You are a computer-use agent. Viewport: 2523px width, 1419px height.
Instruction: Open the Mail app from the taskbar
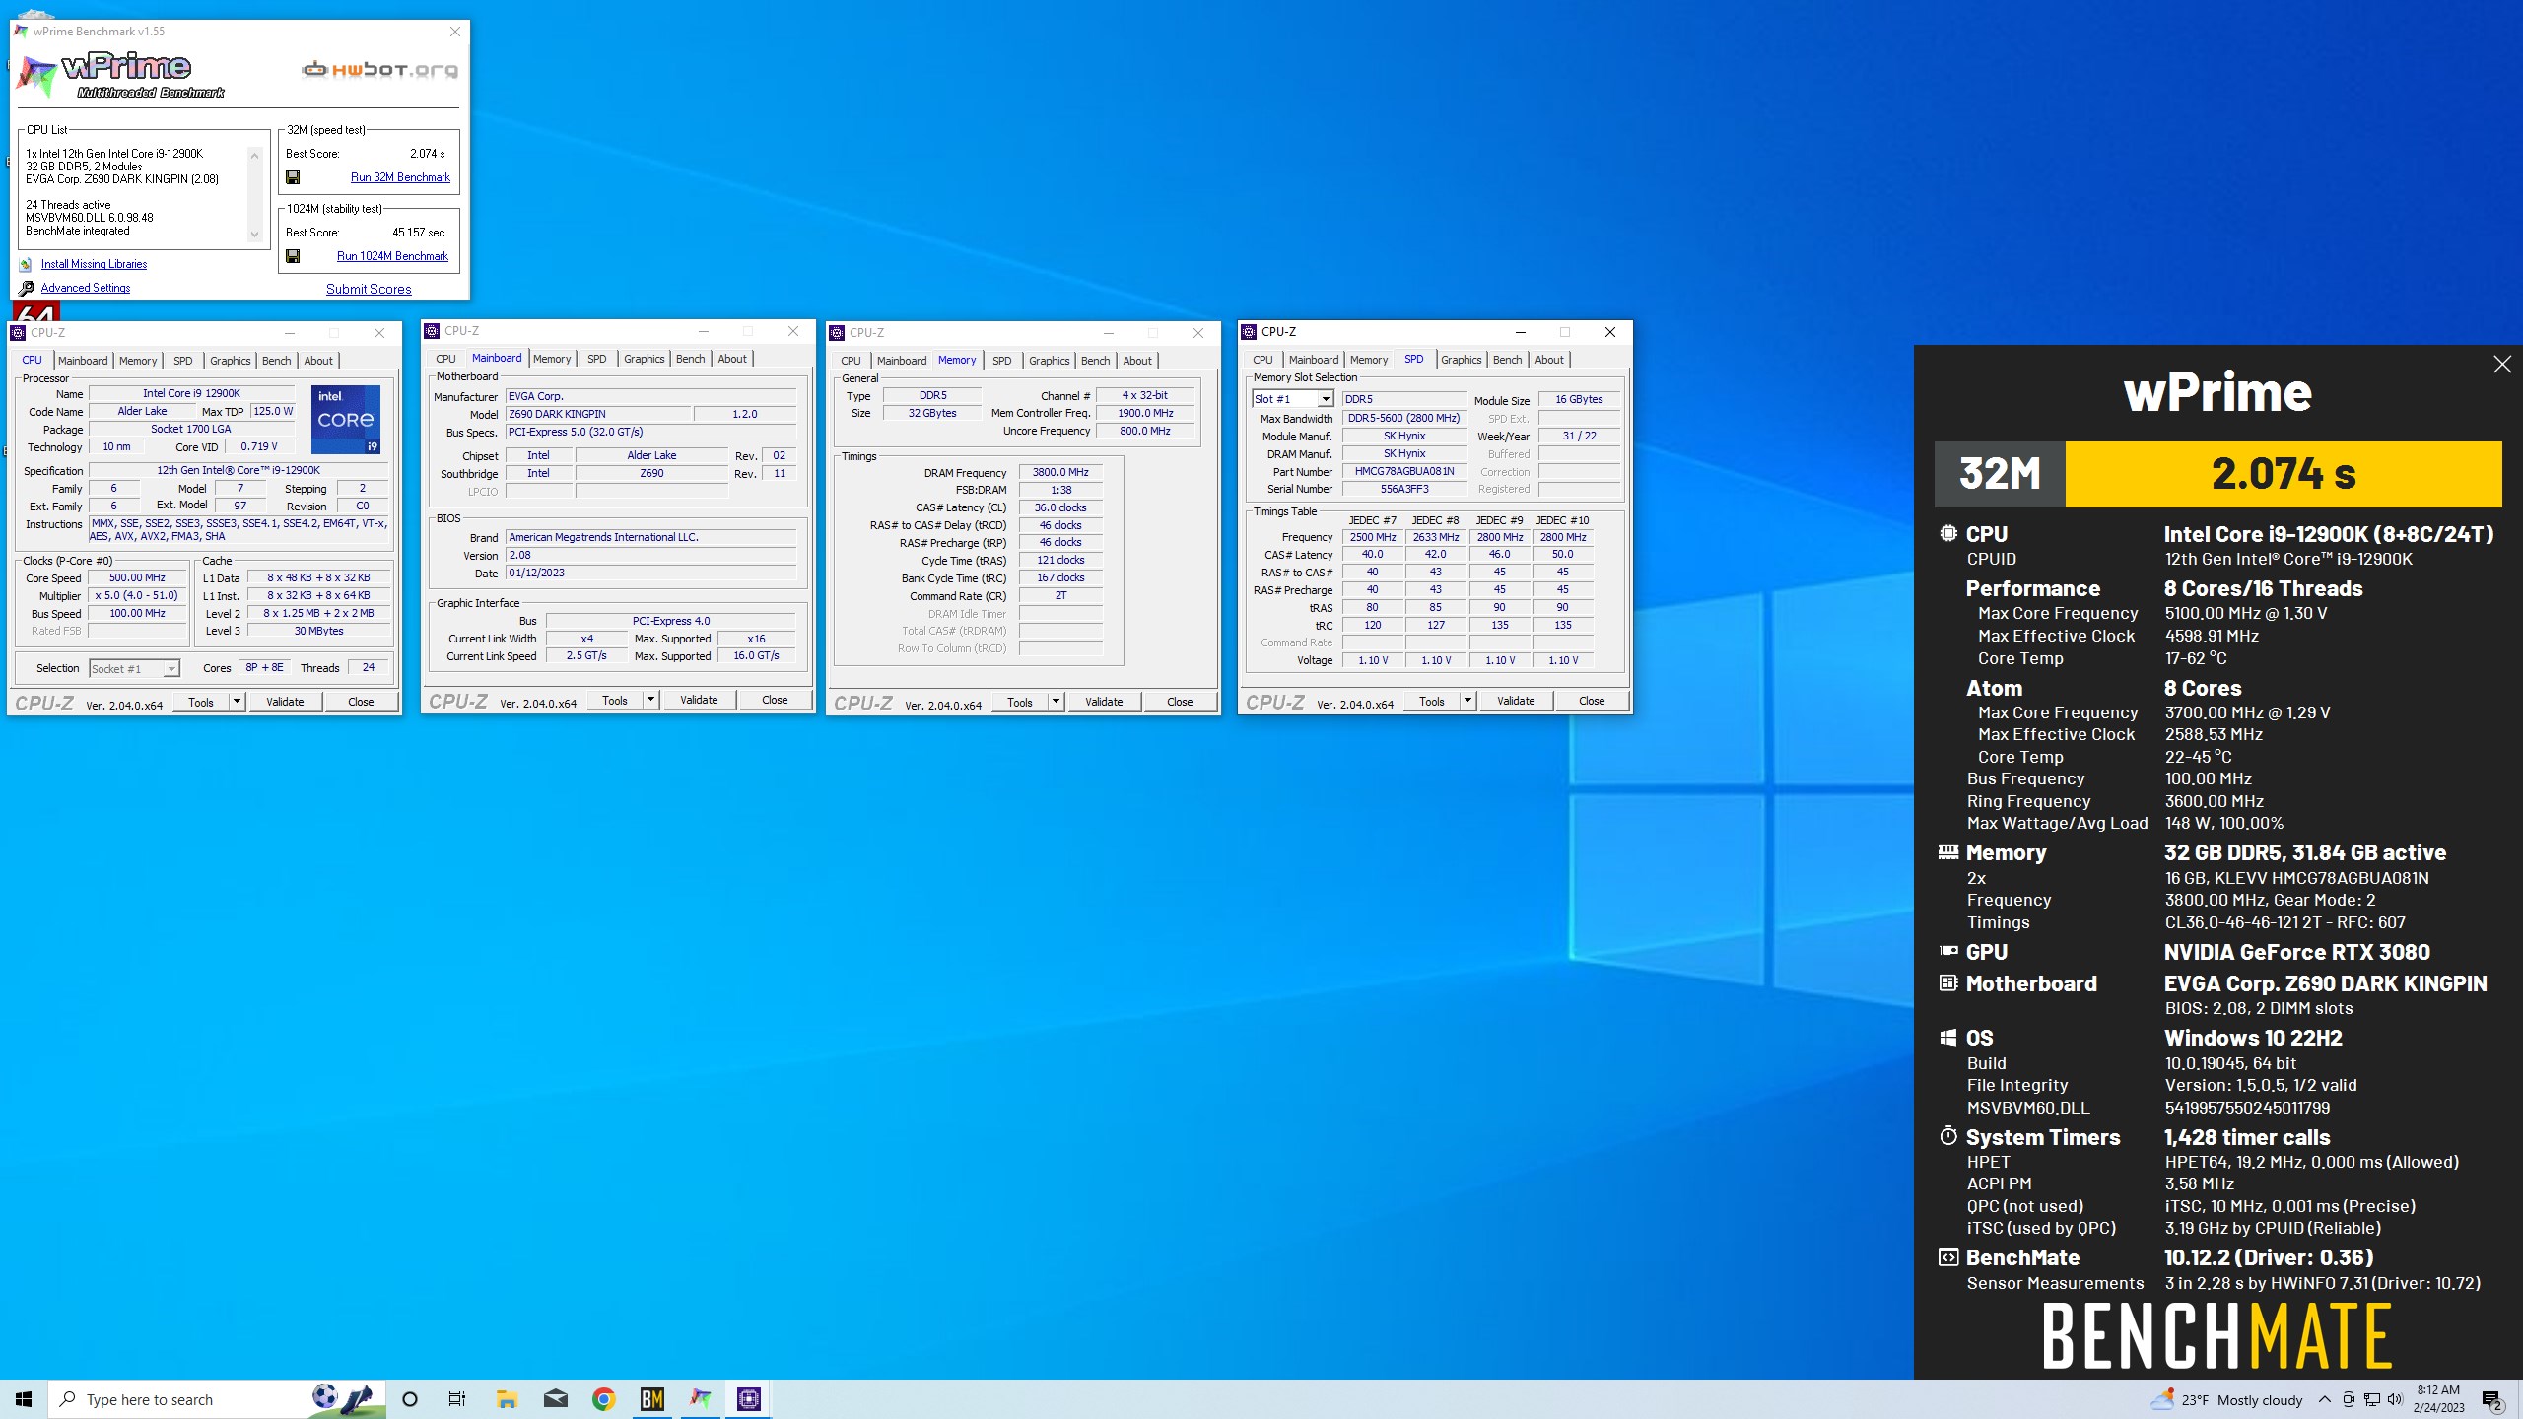(556, 1399)
